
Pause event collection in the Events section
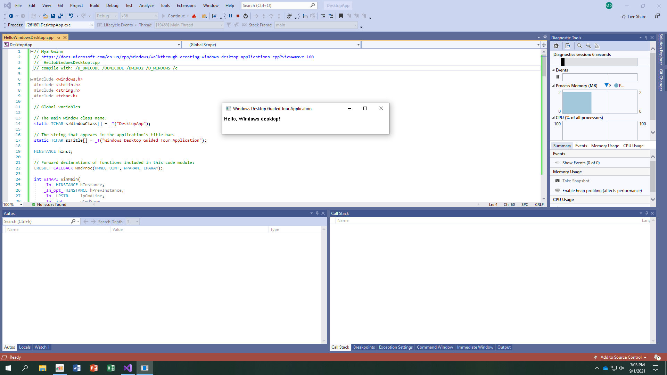(x=558, y=77)
